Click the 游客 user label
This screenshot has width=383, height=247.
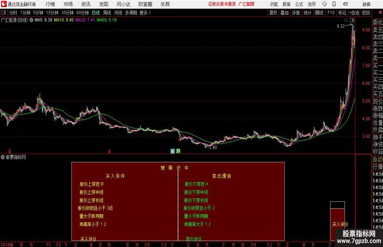point(366,4)
